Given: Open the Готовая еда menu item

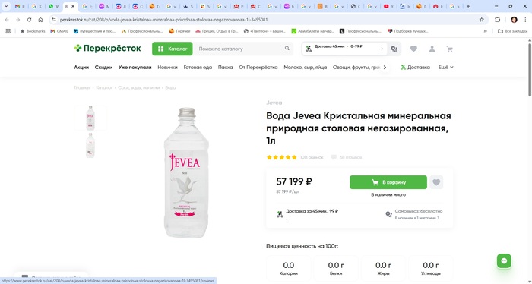Looking at the screenshot, I should [198, 67].
